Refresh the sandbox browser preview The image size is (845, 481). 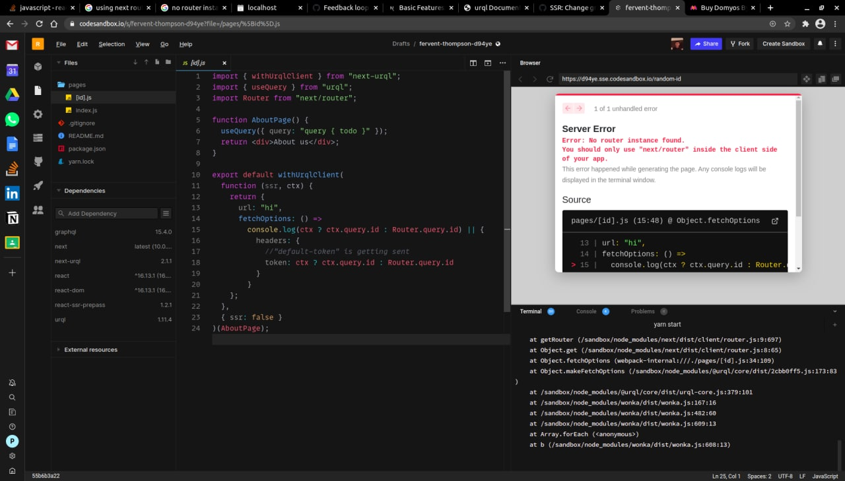[549, 79]
